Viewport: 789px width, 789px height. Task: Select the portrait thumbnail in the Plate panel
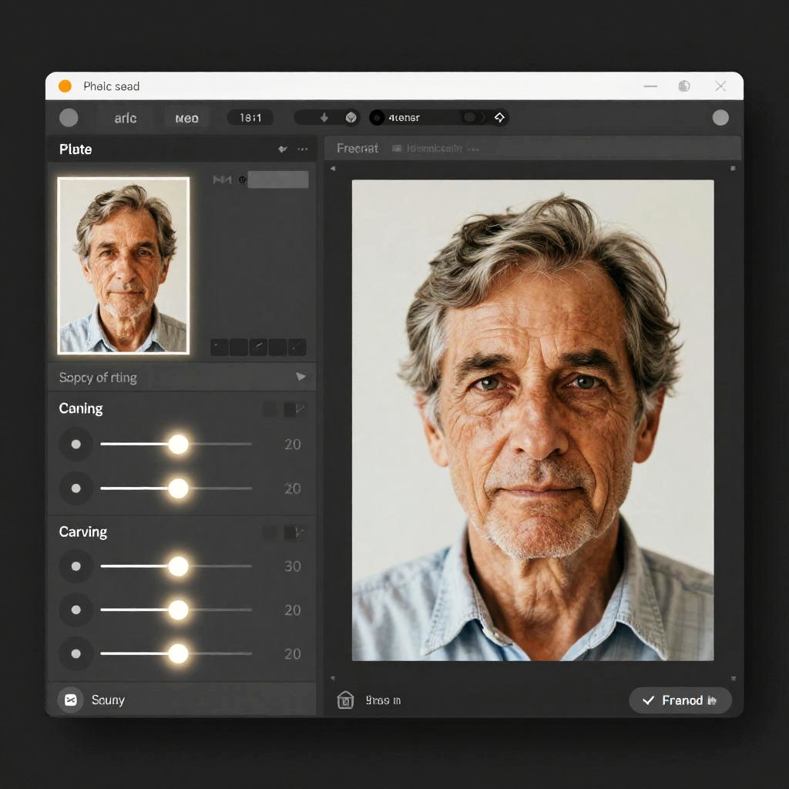[123, 265]
